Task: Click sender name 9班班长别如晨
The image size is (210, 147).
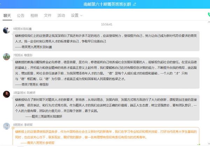Action: (x=22, y=28)
